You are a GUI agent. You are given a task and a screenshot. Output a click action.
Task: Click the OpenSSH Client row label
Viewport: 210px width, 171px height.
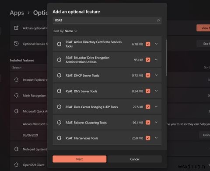pyautogui.click(x=34, y=165)
